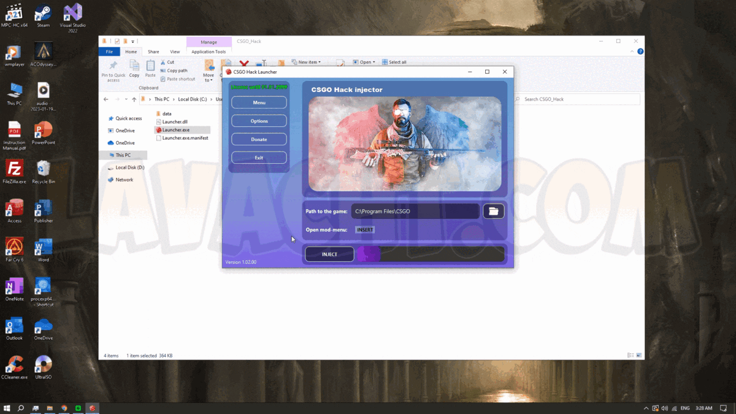Open the Options page in the launcher

259,121
